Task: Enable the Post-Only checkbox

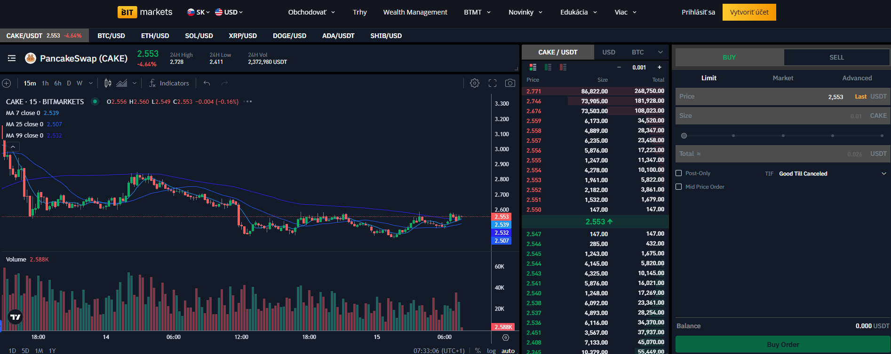Action: tap(678, 173)
